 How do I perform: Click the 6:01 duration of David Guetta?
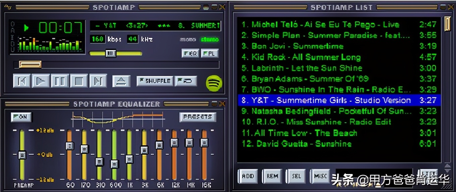pos(428,144)
